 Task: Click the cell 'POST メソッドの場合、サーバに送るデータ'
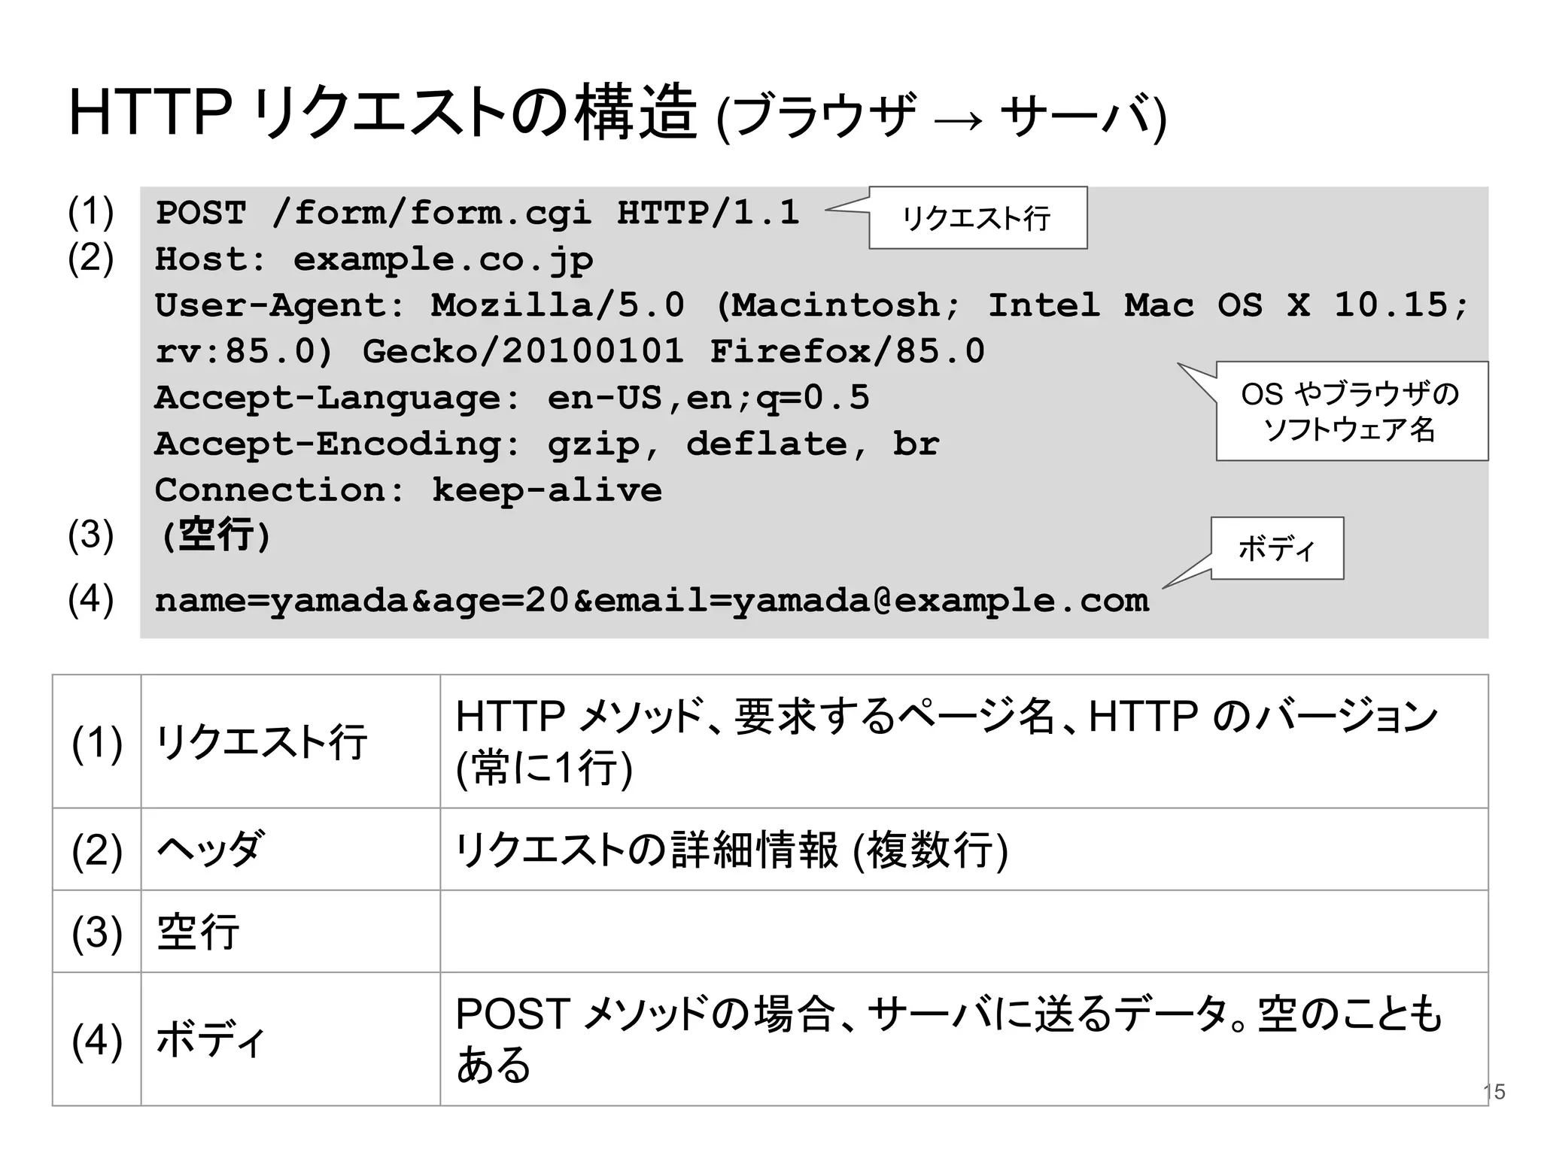point(964,1039)
